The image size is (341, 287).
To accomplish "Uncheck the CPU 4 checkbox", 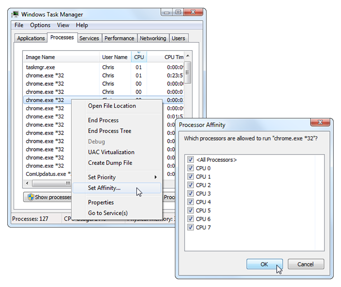I will [x=190, y=202].
